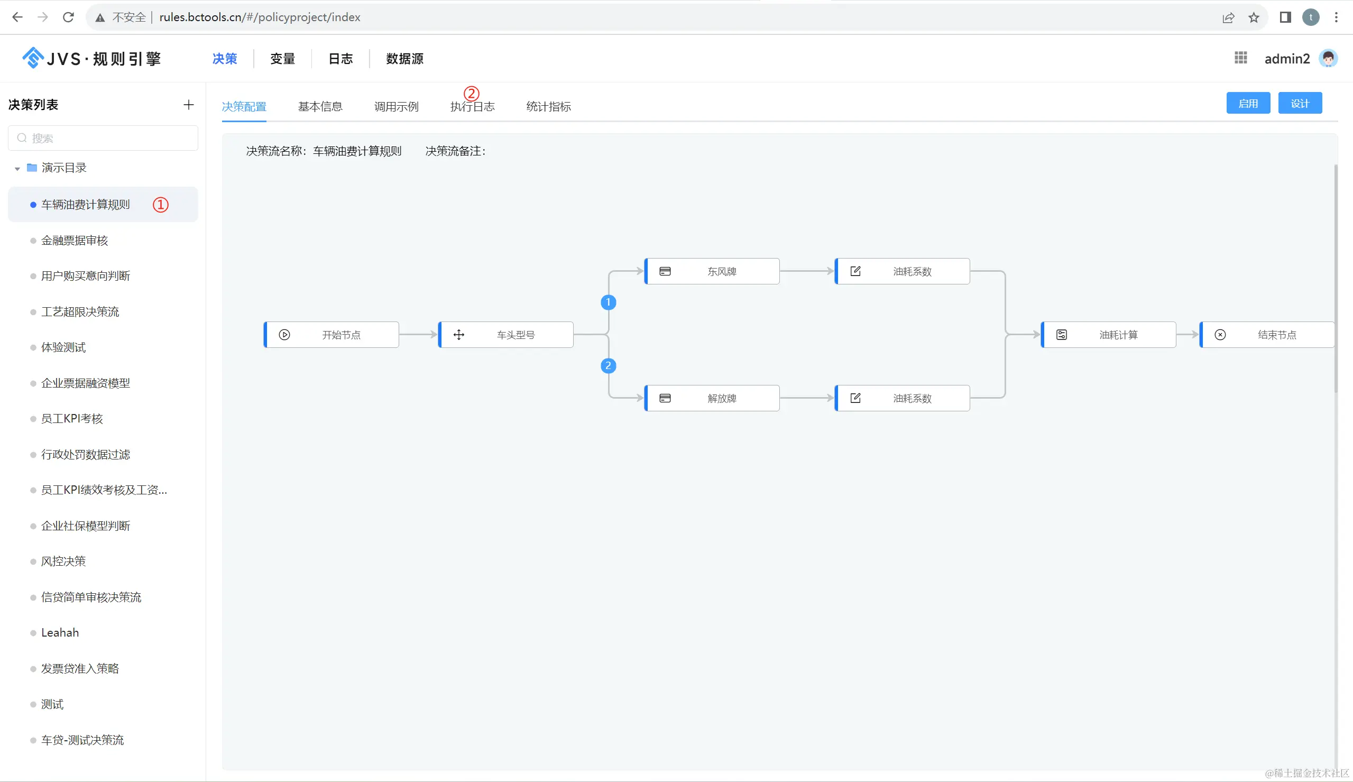This screenshot has width=1353, height=782.
Task: Click the X circle icon in 结束节点
Action: click(x=1220, y=335)
